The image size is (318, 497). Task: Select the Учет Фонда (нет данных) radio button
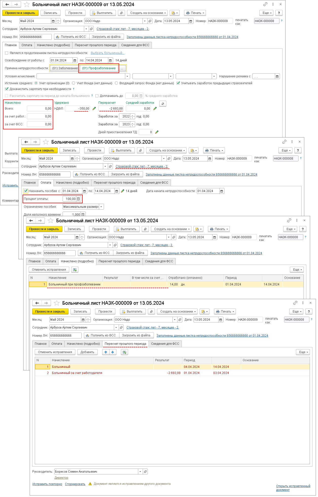click(74, 83)
